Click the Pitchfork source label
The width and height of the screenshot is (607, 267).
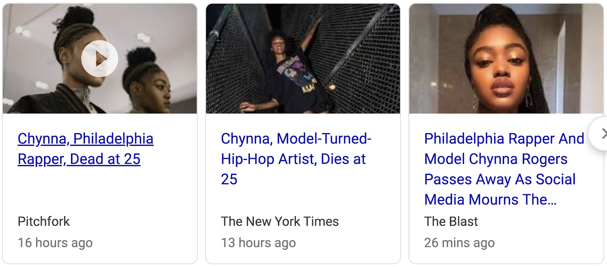pyautogui.click(x=44, y=221)
